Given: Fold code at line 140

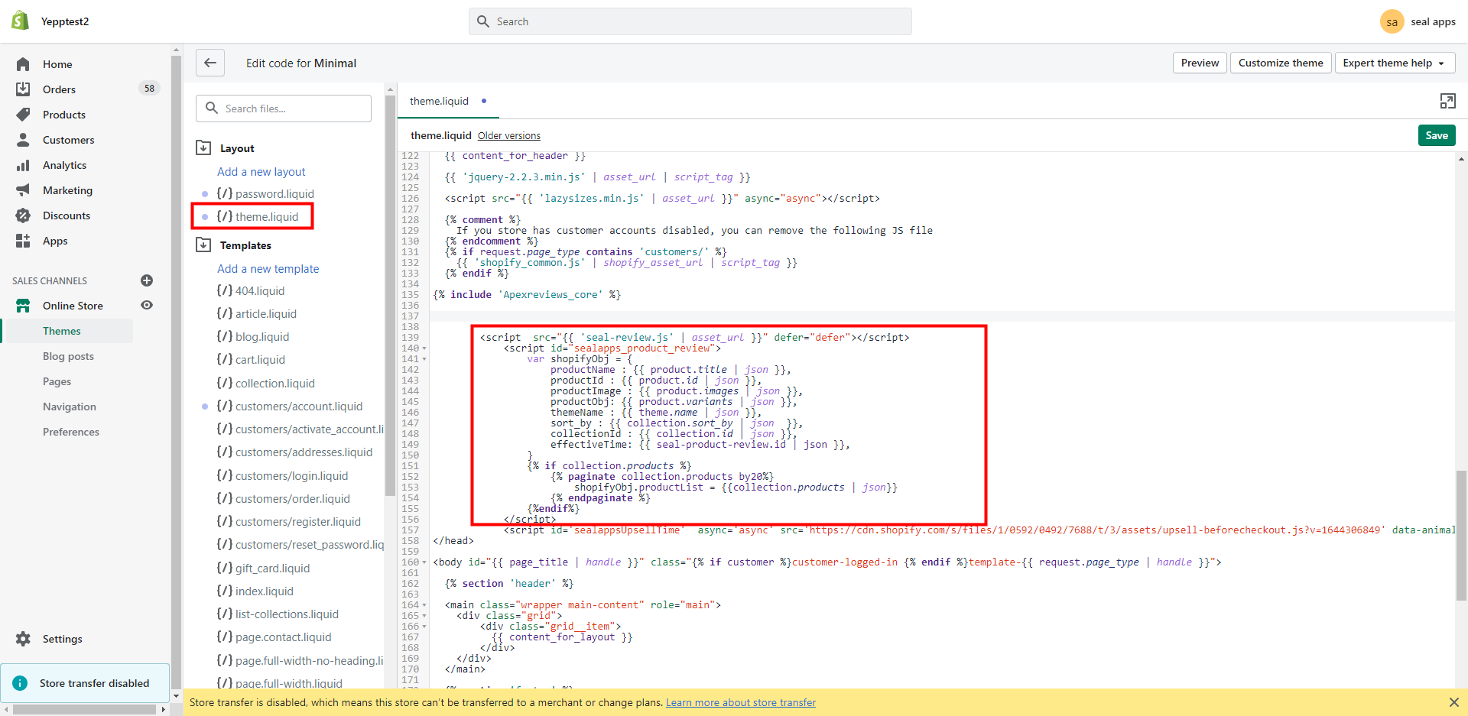Looking at the screenshot, I should [x=424, y=348].
